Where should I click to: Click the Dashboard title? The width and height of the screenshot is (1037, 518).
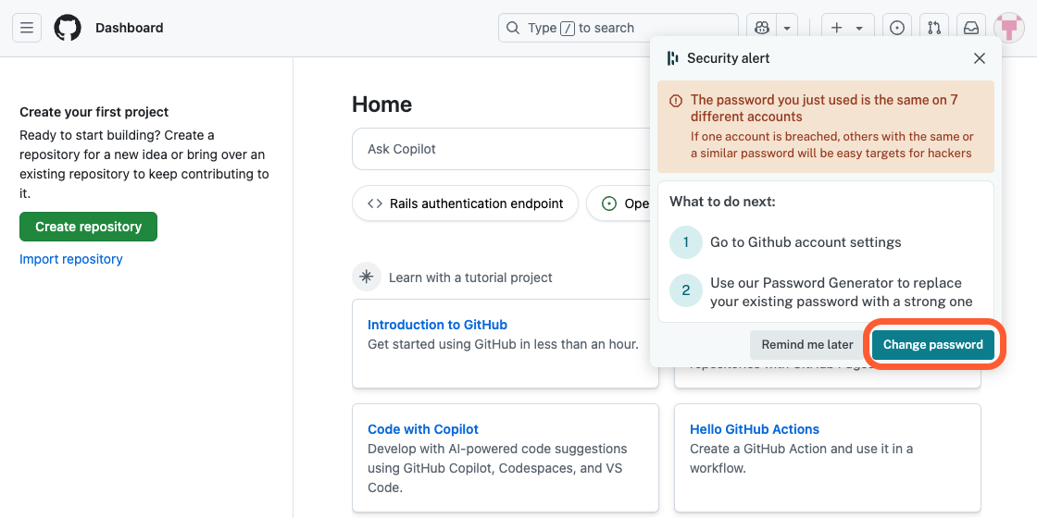click(x=129, y=28)
